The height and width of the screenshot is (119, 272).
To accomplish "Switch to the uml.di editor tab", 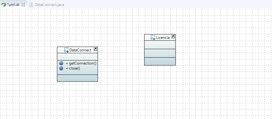I will (13, 5).
